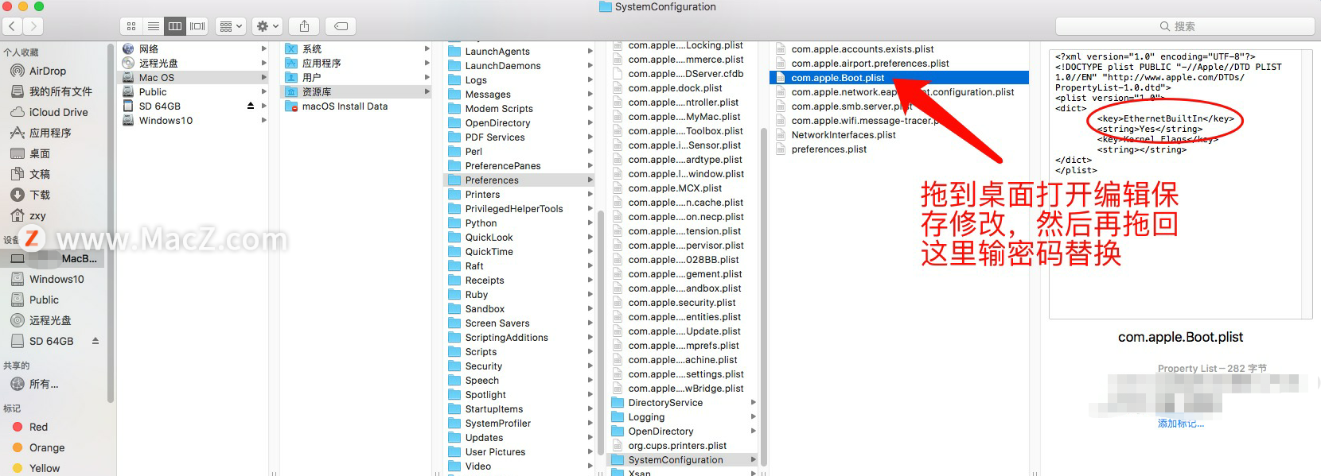
Task: Click the 添加标记… link
Action: click(1180, 424)
